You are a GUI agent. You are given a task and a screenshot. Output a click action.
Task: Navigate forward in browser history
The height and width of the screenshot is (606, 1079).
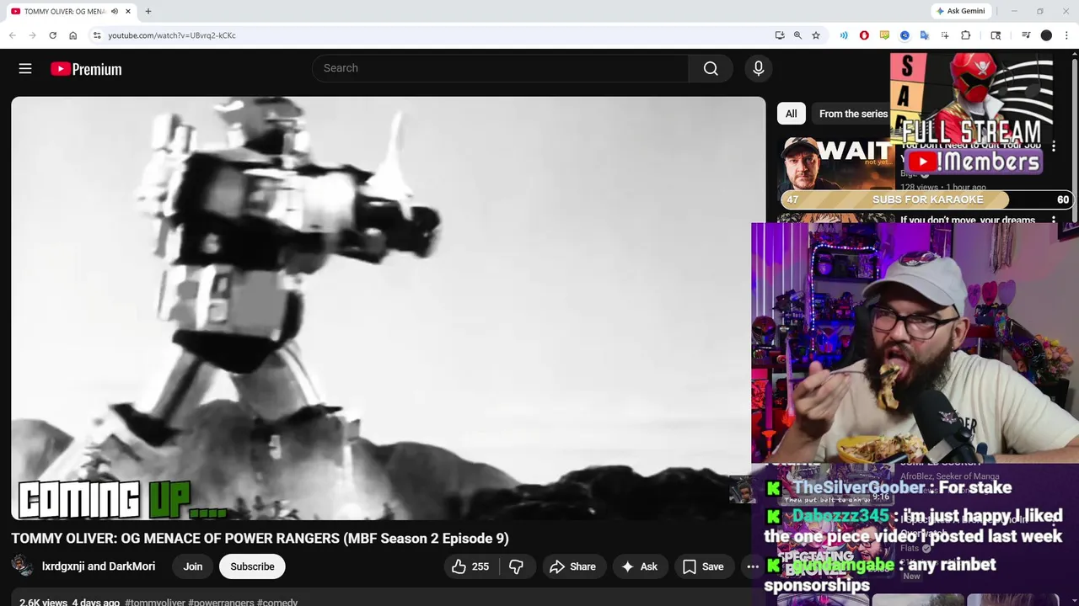tap(32, 35)
